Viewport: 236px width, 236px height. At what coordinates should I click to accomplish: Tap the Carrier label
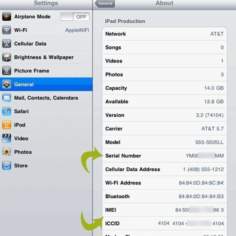point(114,128)
